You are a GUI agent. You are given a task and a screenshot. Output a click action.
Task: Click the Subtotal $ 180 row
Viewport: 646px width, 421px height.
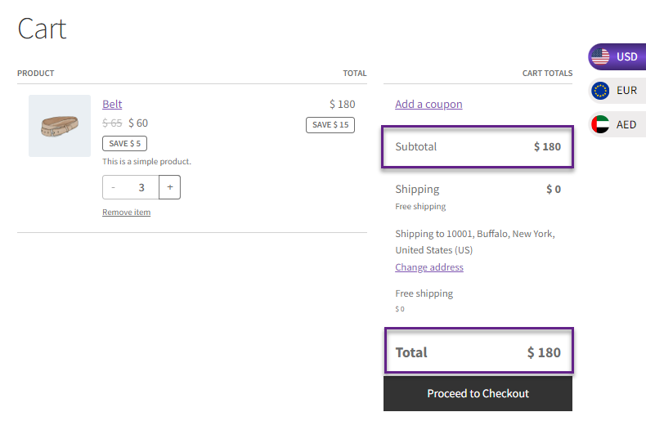pos(478,146)
